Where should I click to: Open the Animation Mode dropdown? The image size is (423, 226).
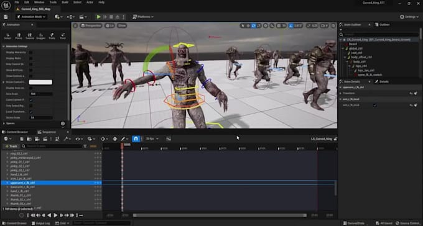coord(32,17)
